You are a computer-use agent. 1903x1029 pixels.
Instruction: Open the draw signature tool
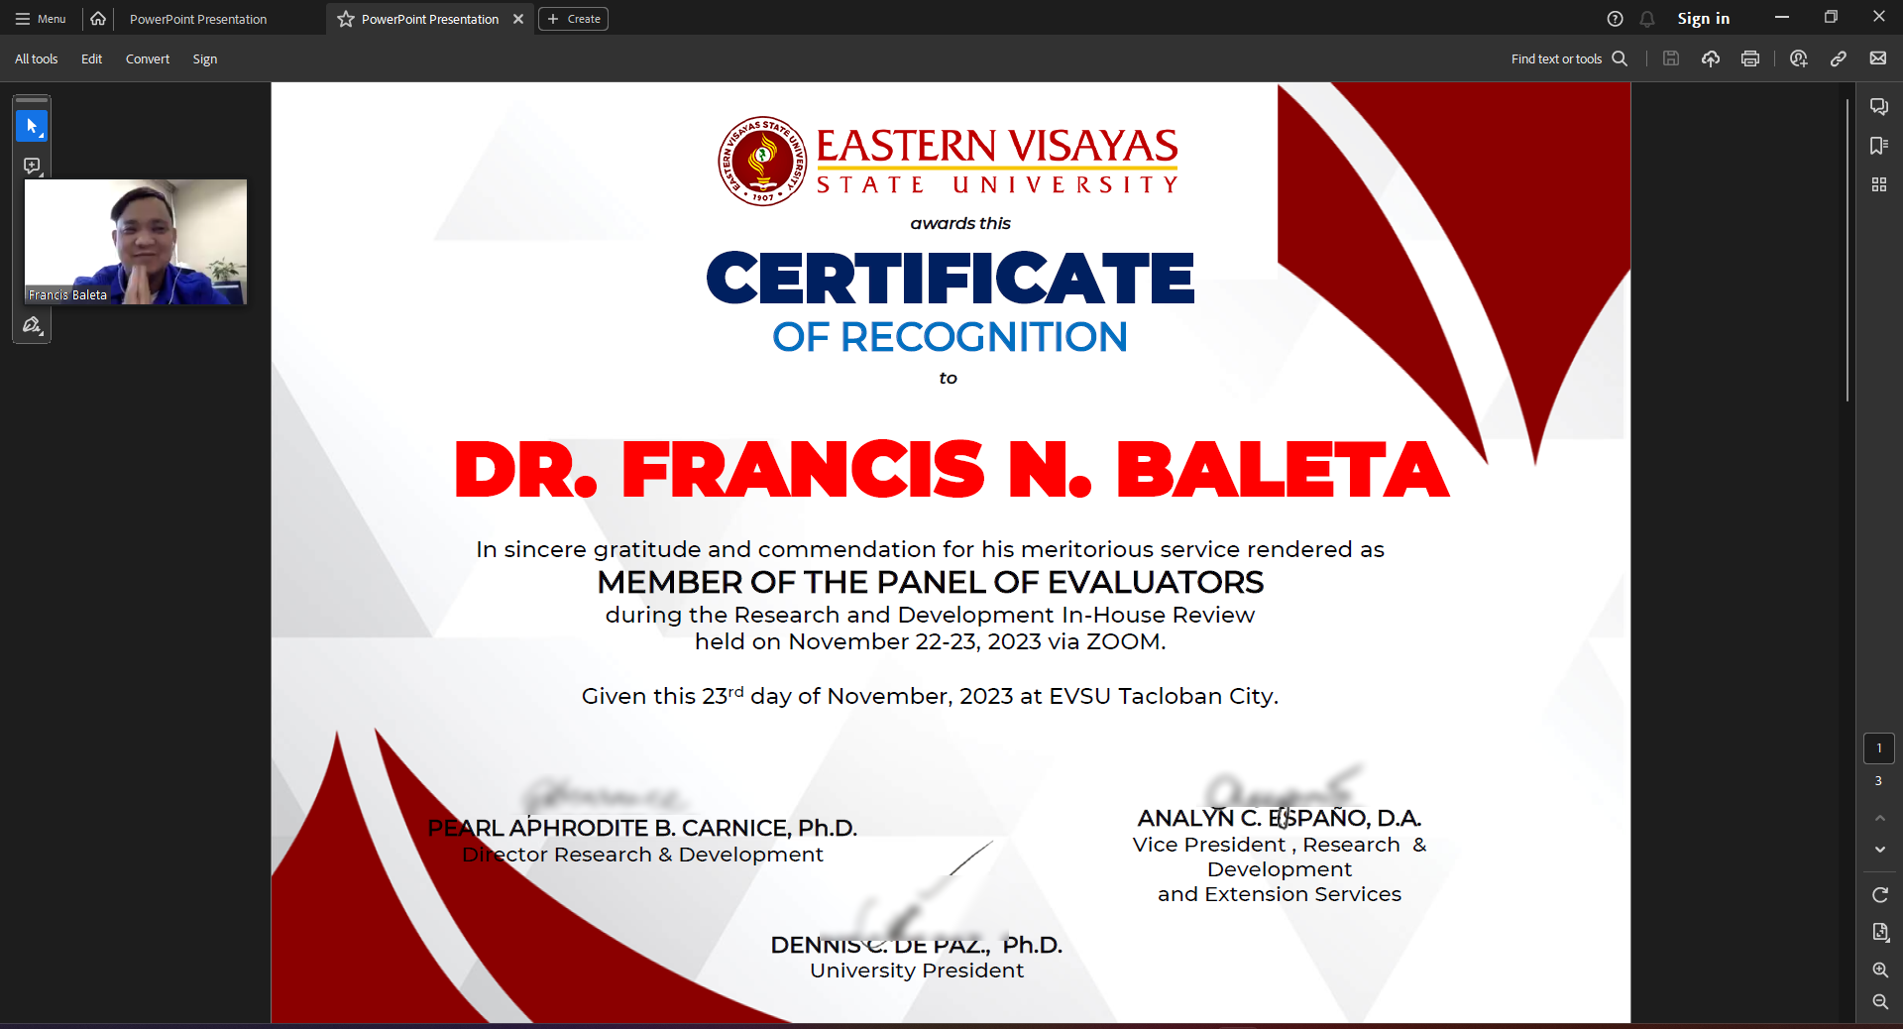(x=32, y=325)
